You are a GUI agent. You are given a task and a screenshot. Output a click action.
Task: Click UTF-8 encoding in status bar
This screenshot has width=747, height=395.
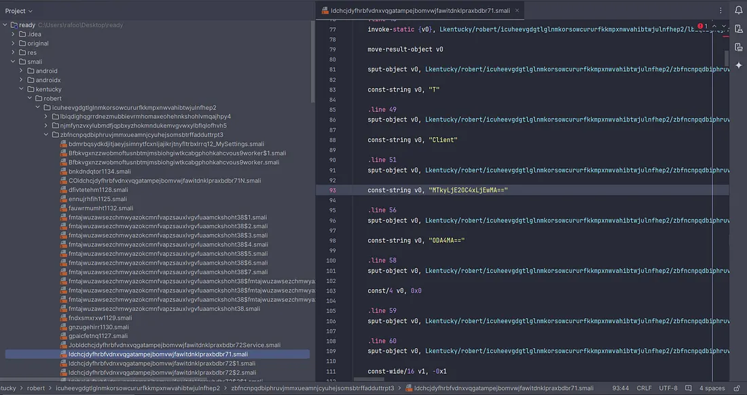(x=668, y=388)
